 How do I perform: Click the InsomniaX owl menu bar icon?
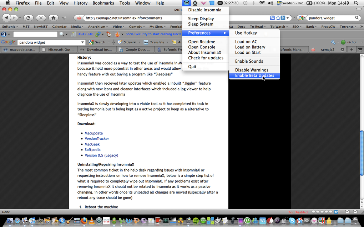click(186, 3)
